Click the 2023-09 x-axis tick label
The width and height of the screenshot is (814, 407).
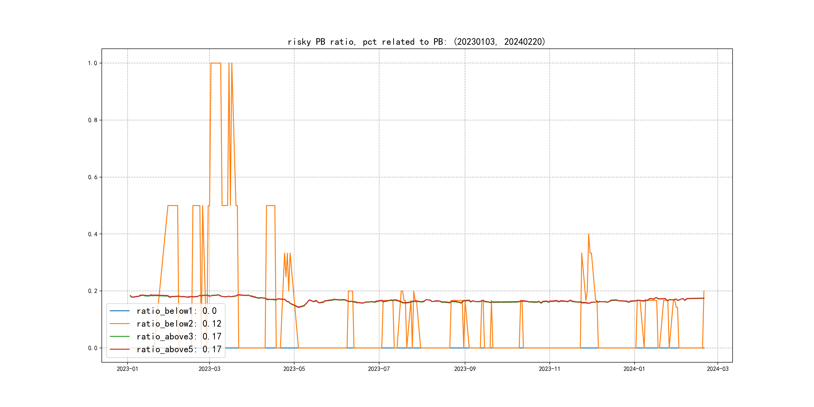coord(465,369)
